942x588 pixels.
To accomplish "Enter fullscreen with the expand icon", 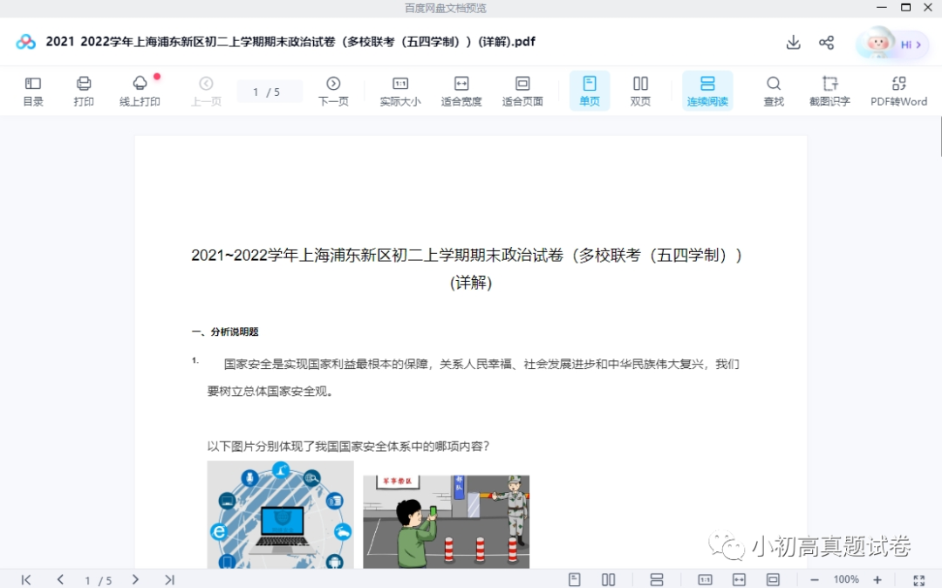I will click(x=918, y=580).
